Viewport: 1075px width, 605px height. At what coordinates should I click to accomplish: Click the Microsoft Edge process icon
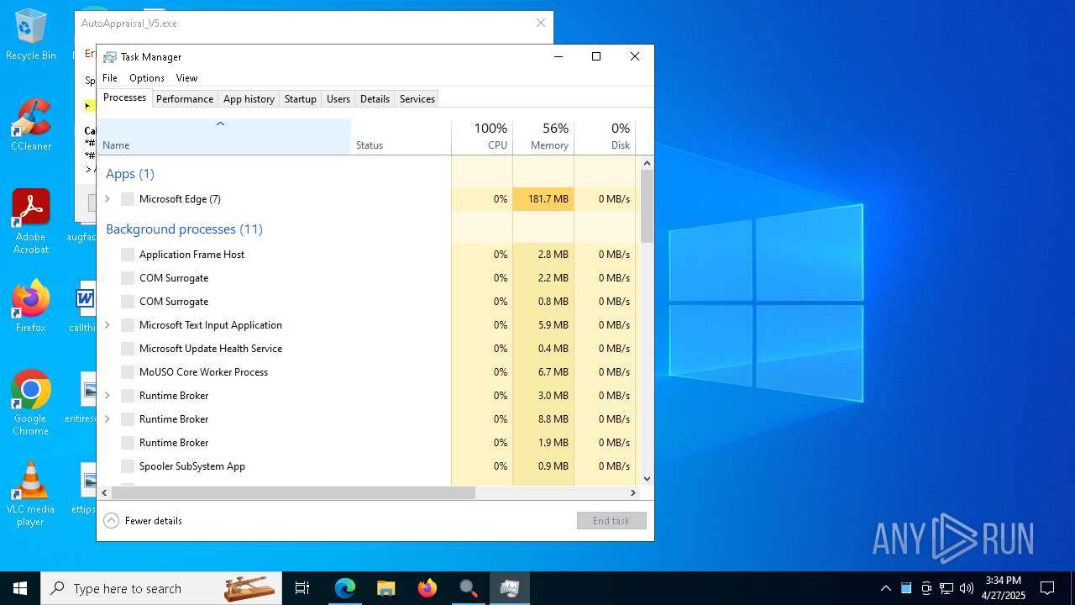coord(128,199)
